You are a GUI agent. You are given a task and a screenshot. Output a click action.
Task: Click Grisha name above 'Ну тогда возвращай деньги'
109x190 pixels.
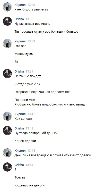tap(19, 128)
